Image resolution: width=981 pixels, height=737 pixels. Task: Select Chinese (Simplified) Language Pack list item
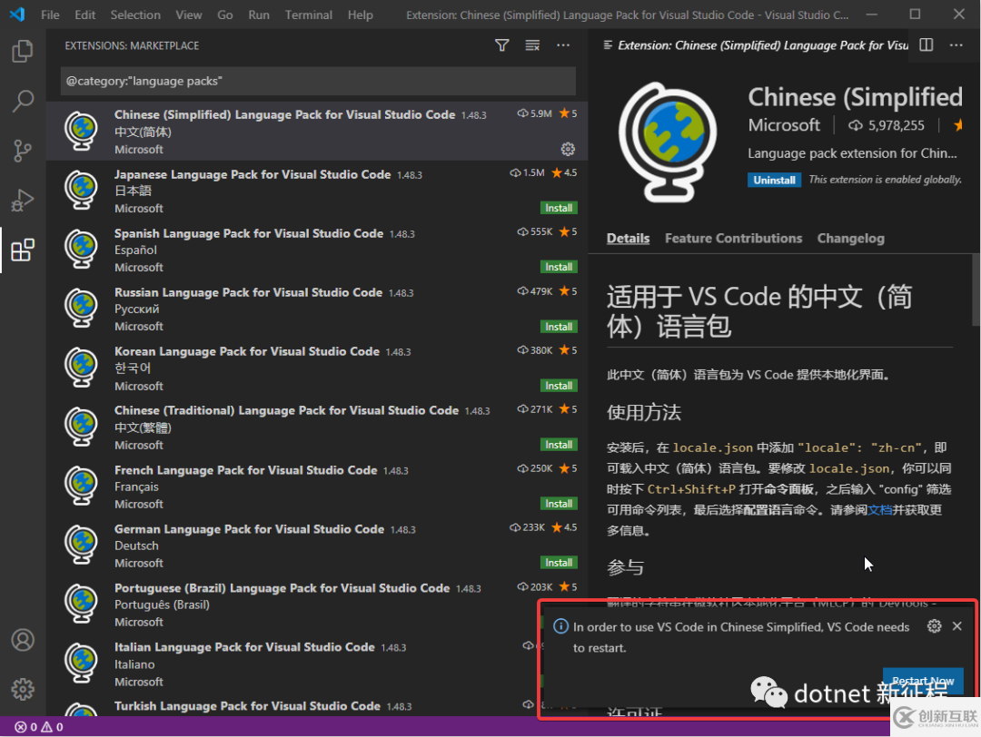(317, 132)
